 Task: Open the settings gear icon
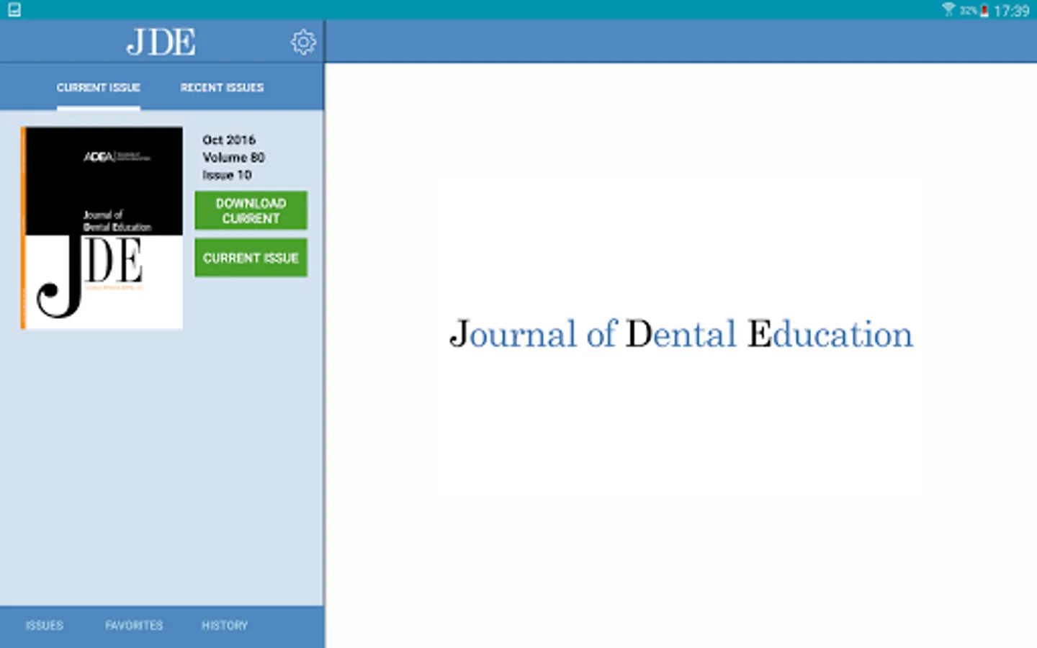click(x=303, y=42)
